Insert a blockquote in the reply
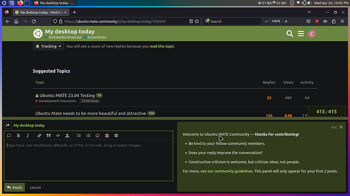The width and height of the screenshot is (350, 196). coord(48,136)
